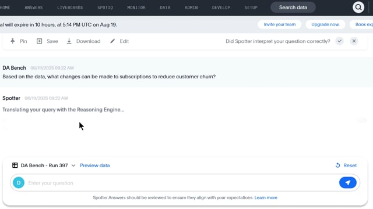Open the Preview data link

coord(94,165)
